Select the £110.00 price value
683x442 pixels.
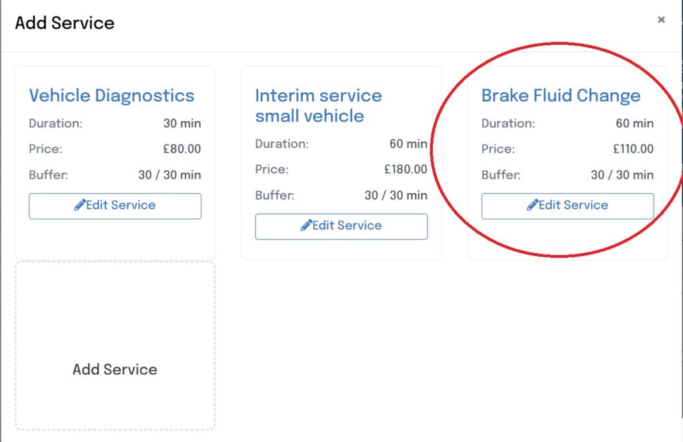(633, 149)
